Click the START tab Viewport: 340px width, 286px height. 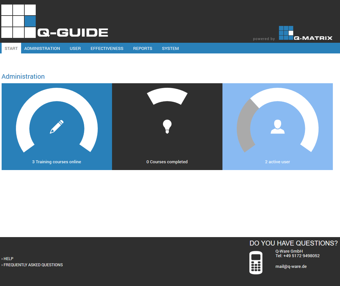(11, 48)
